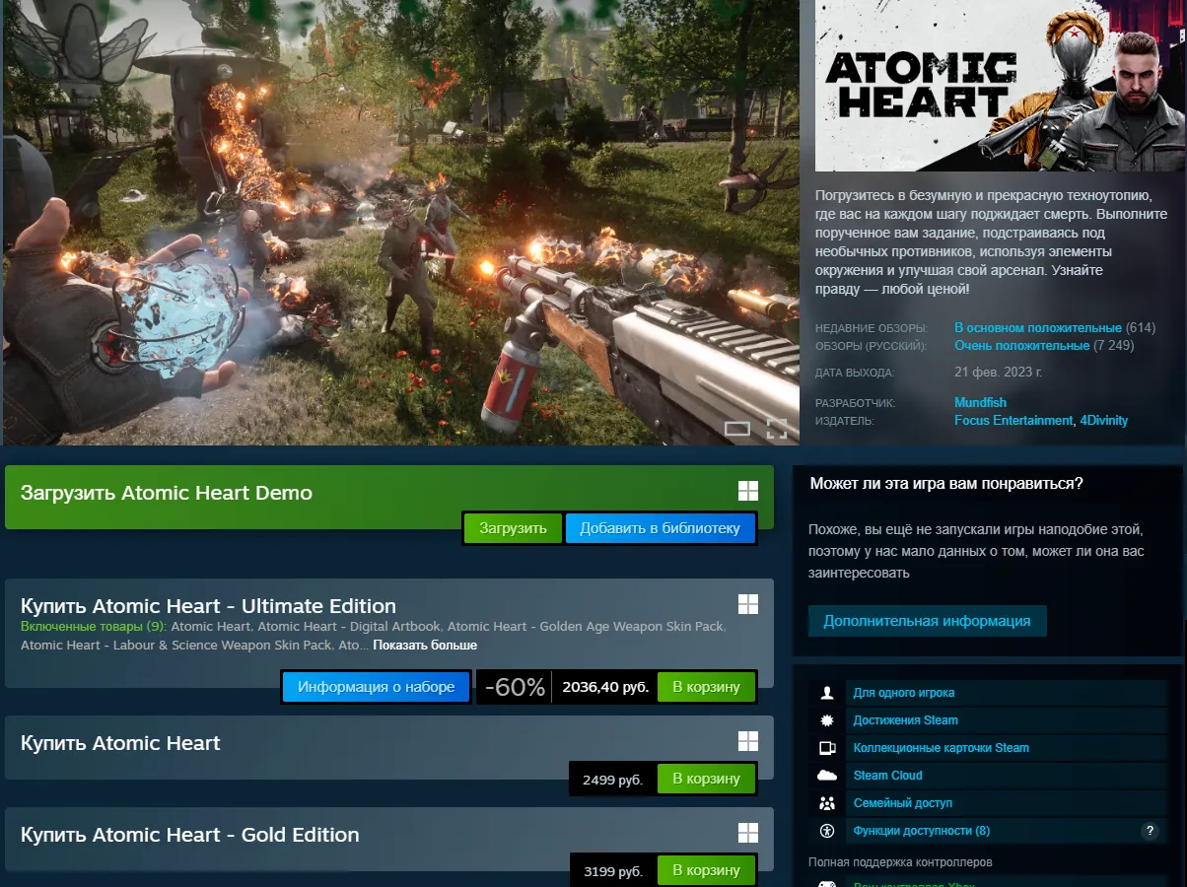Open Для одного игрока feature link
The height and width of the screenshot is (887, 1187).
(x=904, y=693)
